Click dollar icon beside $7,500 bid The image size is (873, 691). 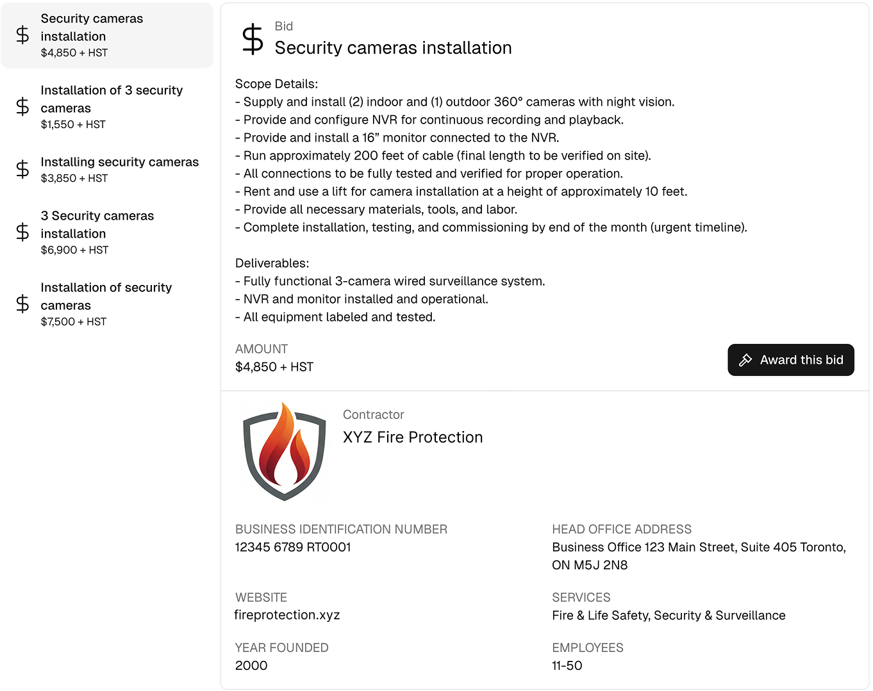[22, 304]
